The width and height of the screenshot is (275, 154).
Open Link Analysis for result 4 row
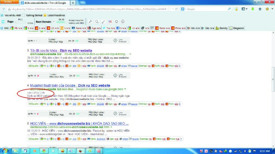click(x=120, y=114)
